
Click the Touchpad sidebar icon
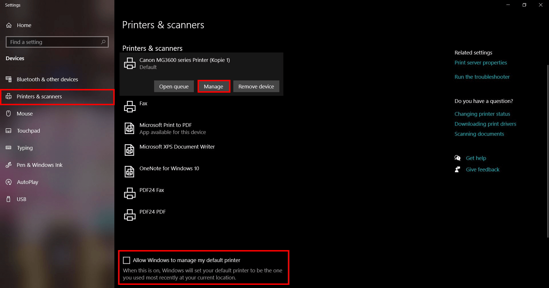click(x=9, y=131)
